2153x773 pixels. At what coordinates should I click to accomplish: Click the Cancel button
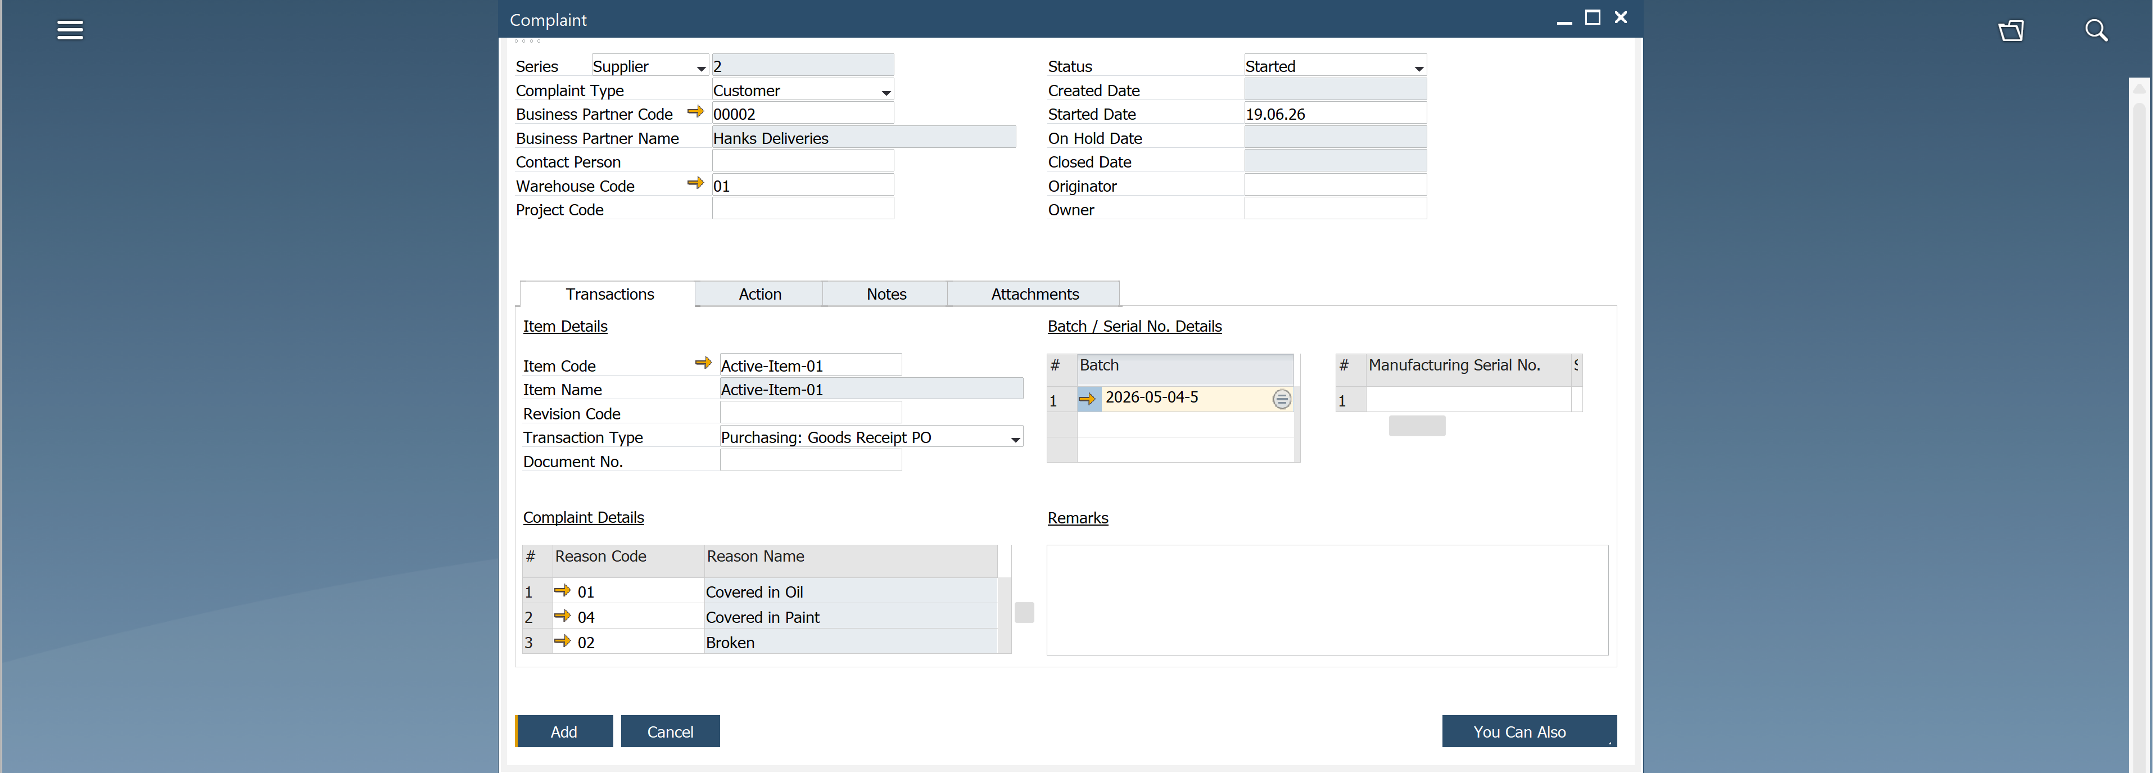670,731
